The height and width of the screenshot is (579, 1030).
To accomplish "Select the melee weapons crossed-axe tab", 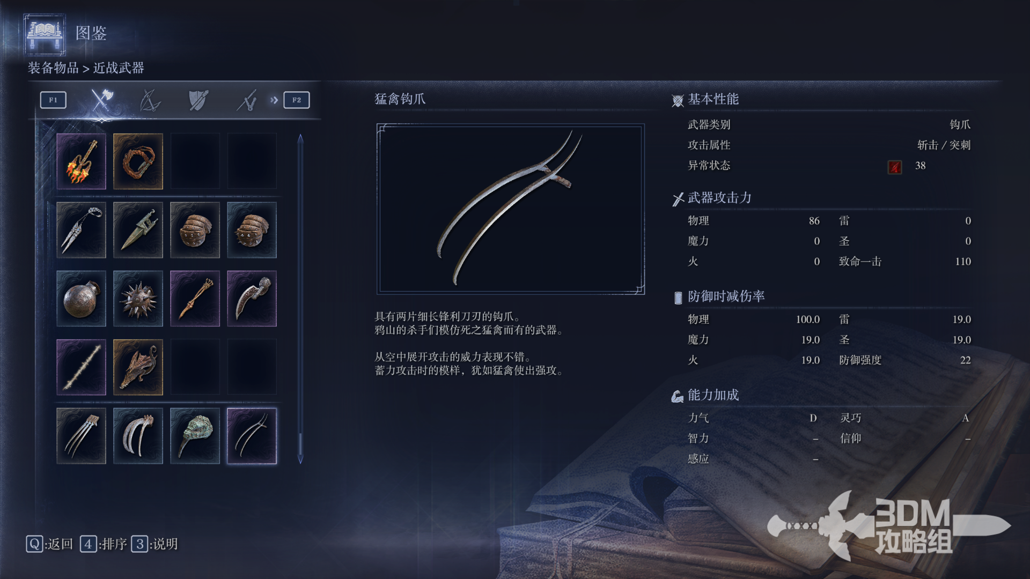I will [x=101, y=100].
